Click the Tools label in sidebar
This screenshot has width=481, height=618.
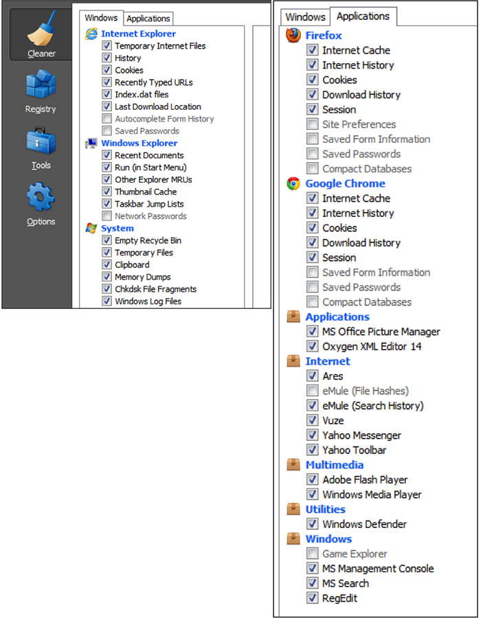[41, 165]
